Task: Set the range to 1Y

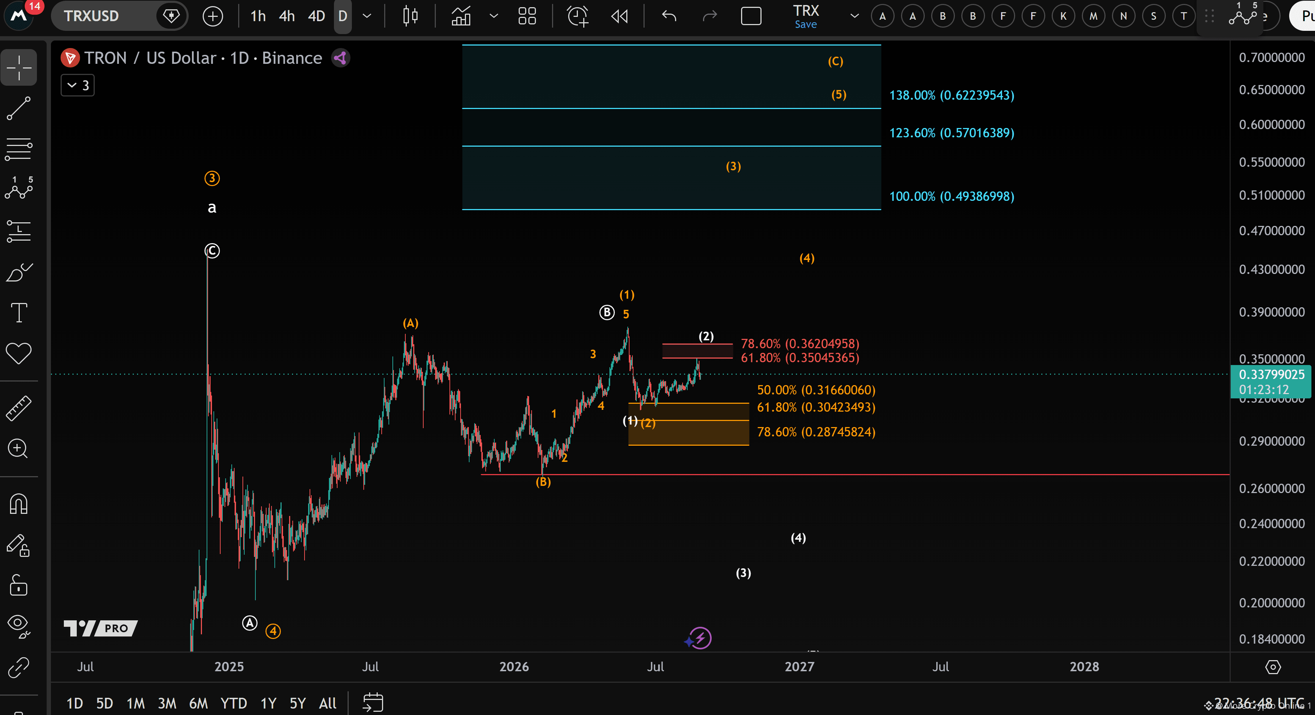Action: click(x=268, y=703)
